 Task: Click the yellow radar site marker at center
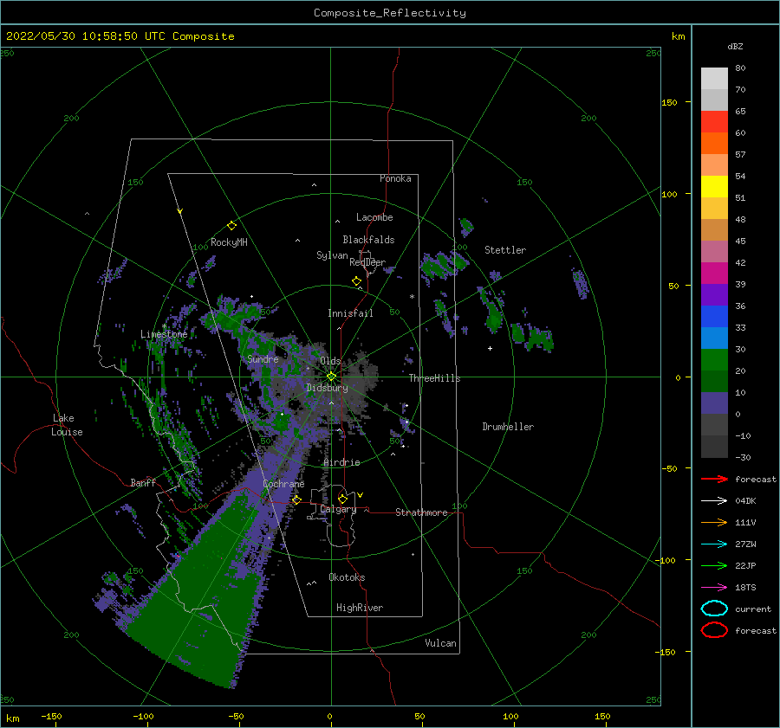point(331,377)
